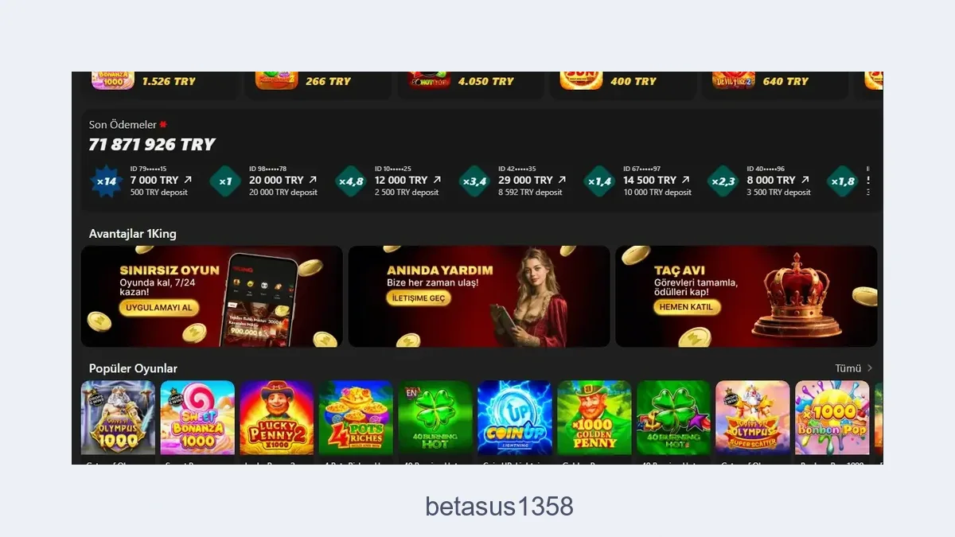
Task: Select the 4.050 TRY win card
Action: tap(470, 84)
